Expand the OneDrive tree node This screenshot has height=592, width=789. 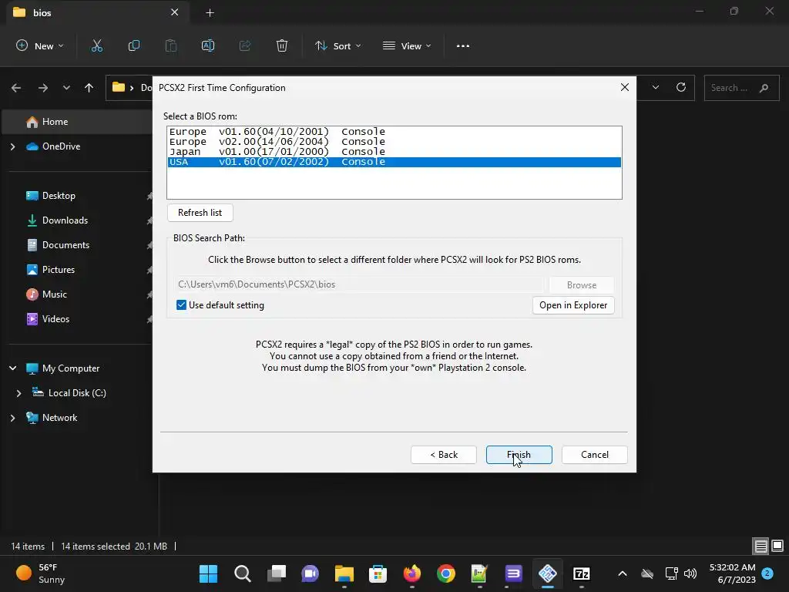pos(13,146)
